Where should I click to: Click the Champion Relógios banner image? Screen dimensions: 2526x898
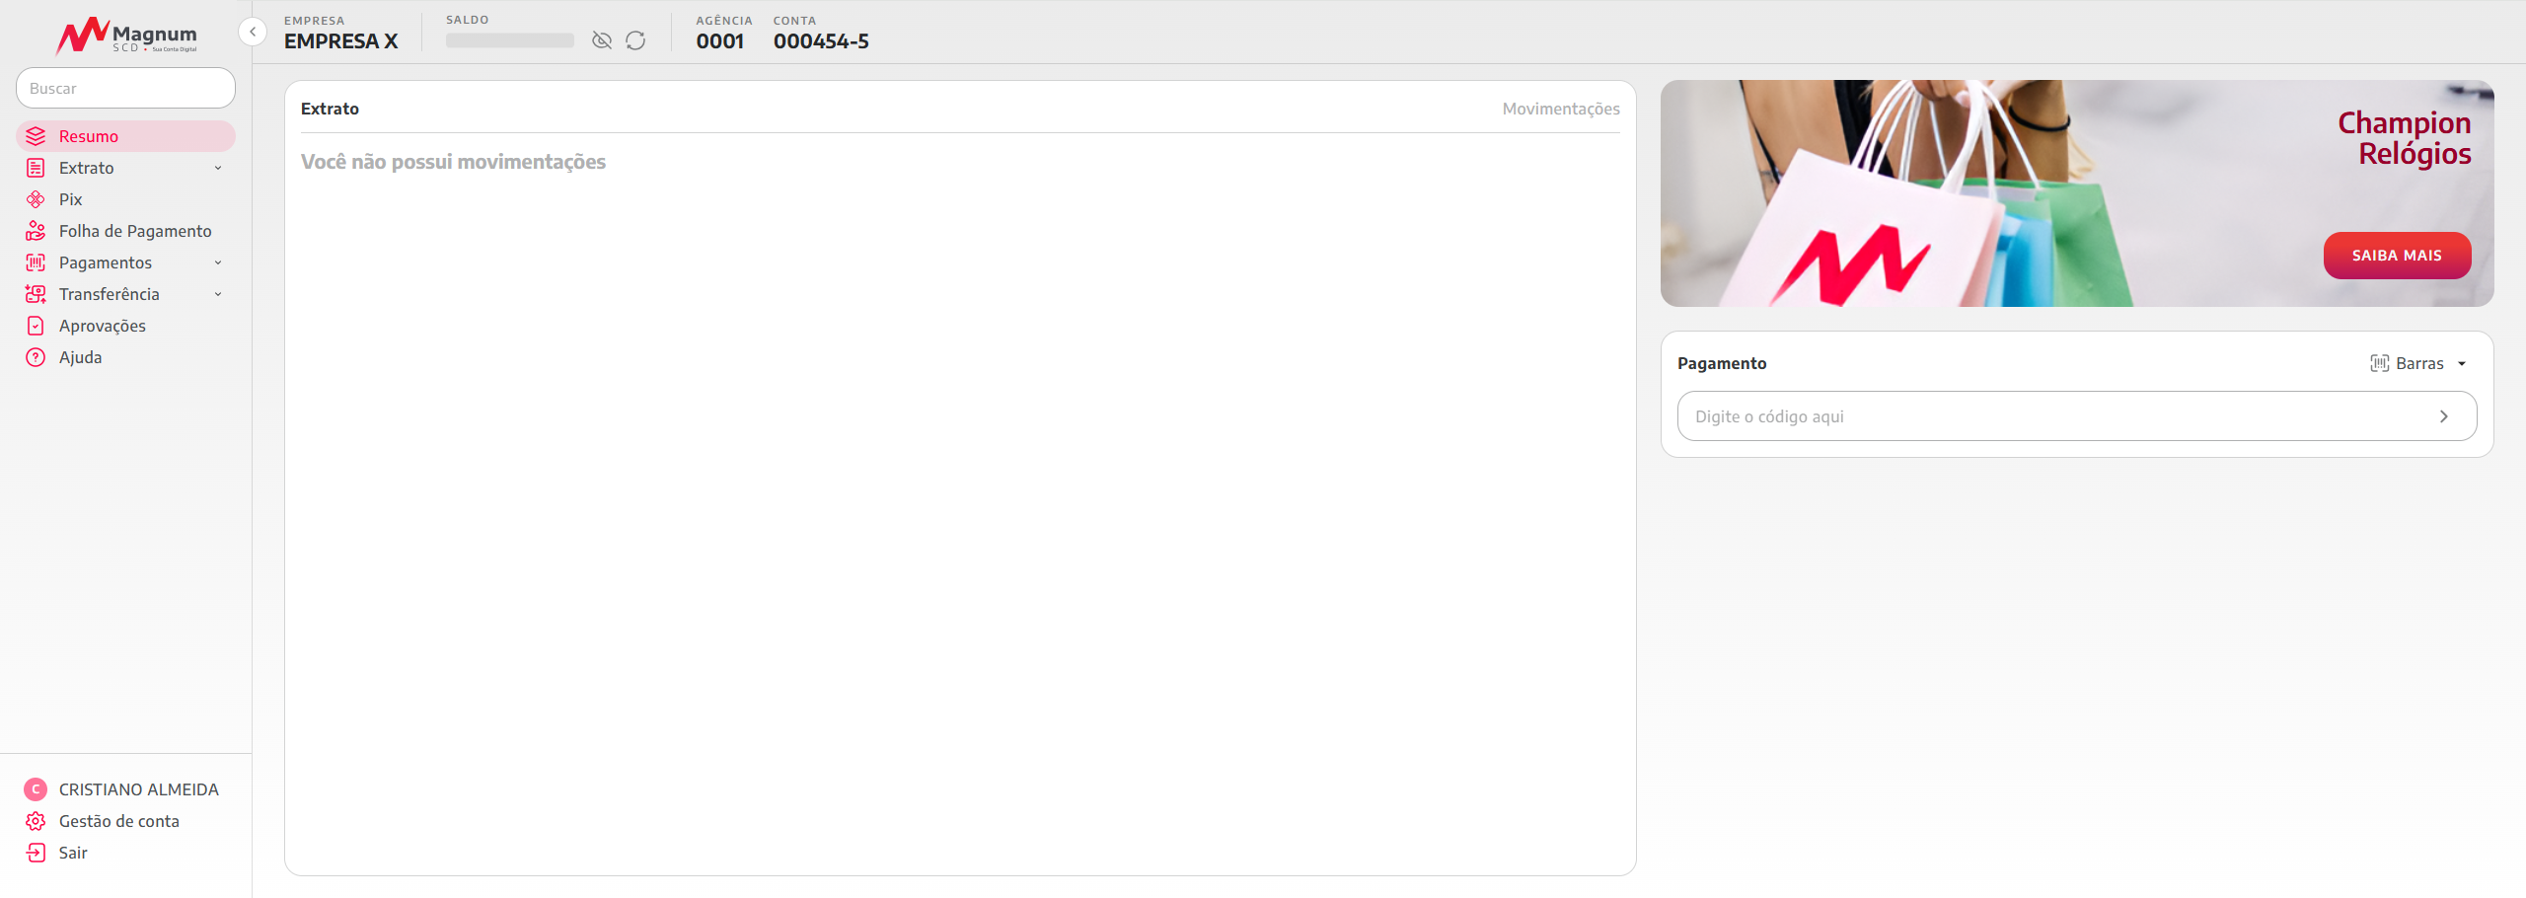coord(2077,193)
